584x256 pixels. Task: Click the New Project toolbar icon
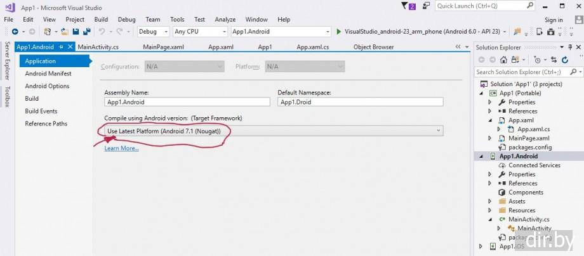pyautogui.click(x=48, y=32)
